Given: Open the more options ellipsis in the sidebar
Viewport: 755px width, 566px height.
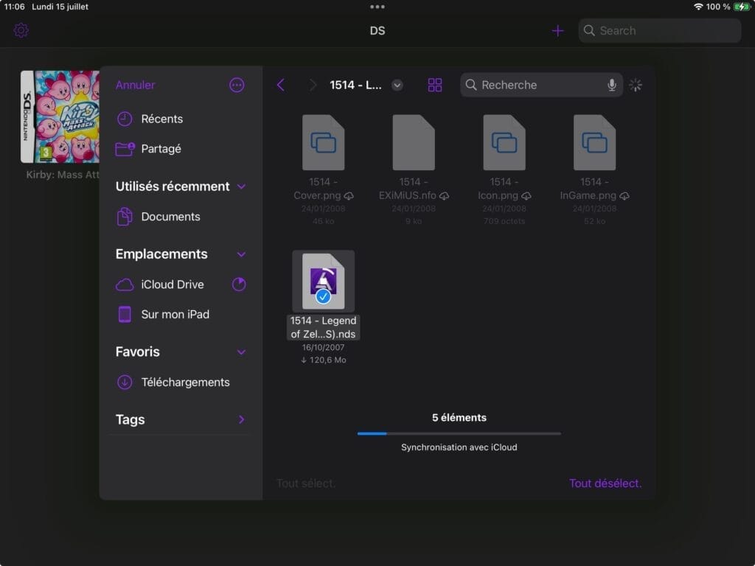Looking at the screenshot, I should coord(237,85).
